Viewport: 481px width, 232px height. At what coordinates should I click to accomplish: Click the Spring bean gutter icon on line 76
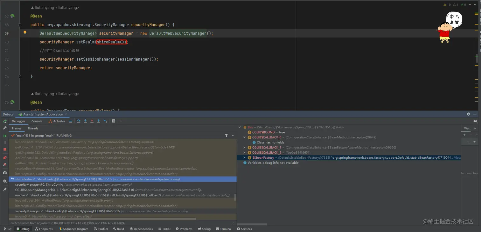(x=12, y=102)
